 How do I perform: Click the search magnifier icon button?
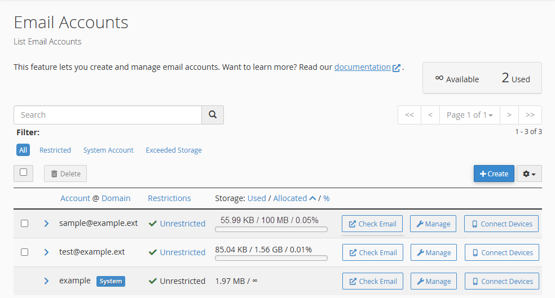click(x=213, y=115)
